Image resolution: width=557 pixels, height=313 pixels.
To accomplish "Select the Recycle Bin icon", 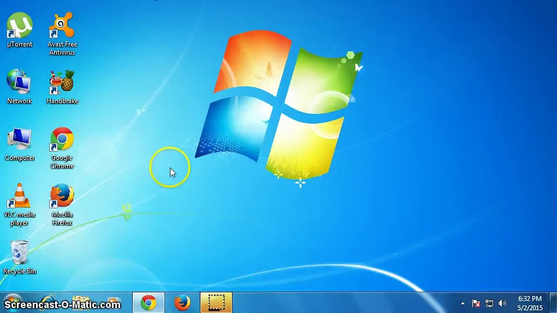I will (19, 257).
